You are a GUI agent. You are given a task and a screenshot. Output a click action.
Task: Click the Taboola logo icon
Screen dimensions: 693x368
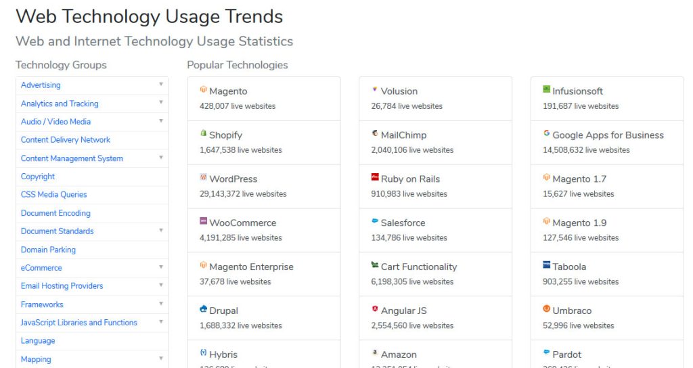click(546, 265)
